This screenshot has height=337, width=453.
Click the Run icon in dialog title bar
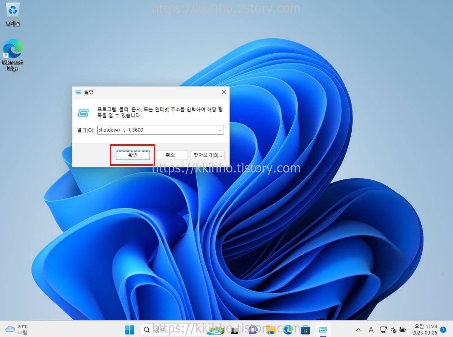(78, 92)
